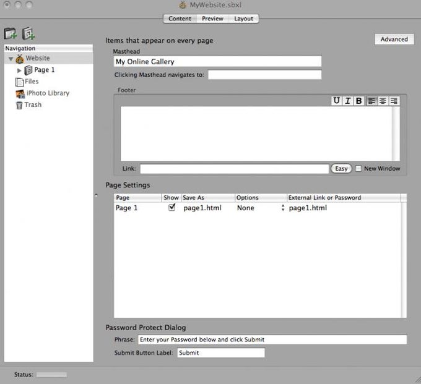The image size is (421, 384).
Task: Click the page1.html External Link cell
Action: click(x=308, y=208)
